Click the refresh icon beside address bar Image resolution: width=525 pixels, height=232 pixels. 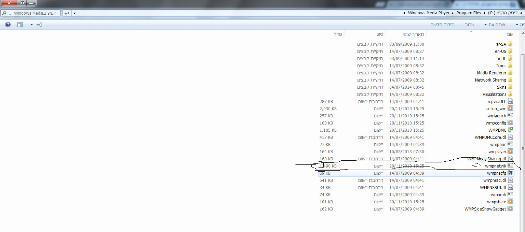click(67, 13)
